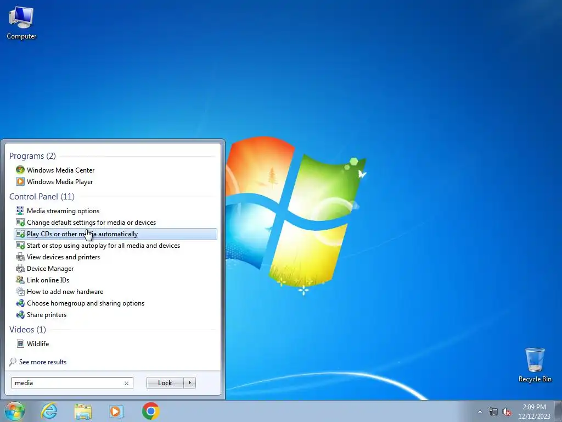Clear the search box with the X

(x=126, y=383)
